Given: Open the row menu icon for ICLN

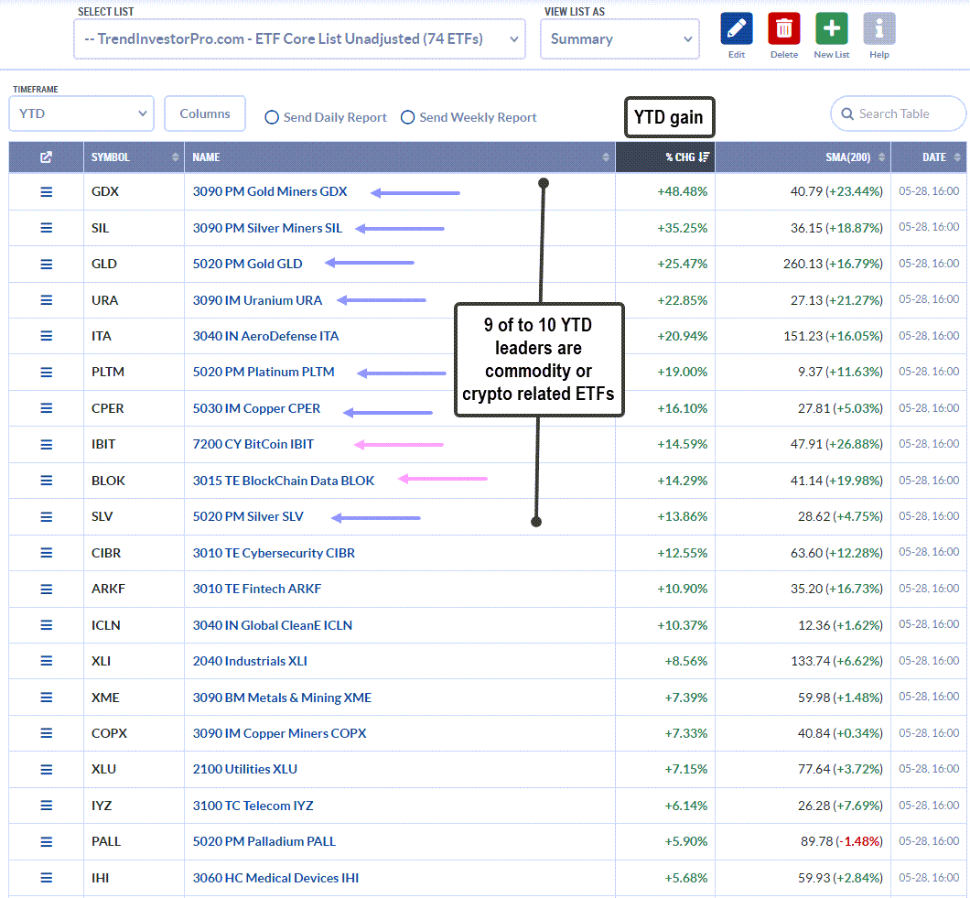Looking at the screenshot, I should tap(47, 625).
